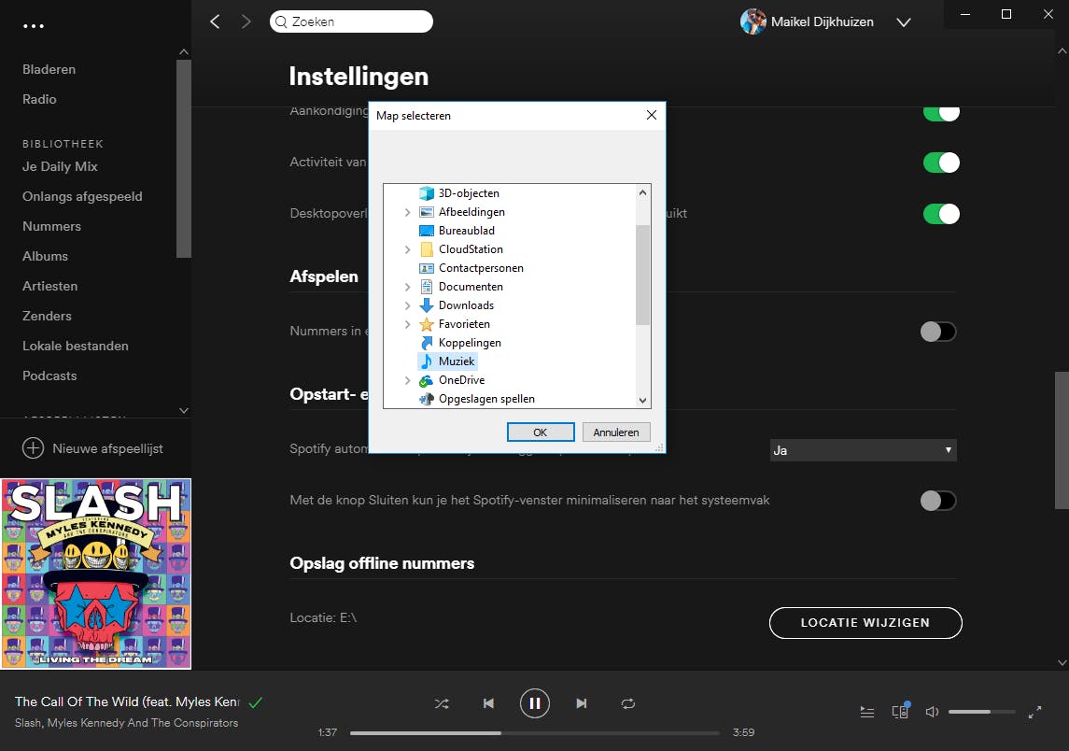Mute the volume speaker icon
Screen dimensions: 1069x751
tap(932, 712)
